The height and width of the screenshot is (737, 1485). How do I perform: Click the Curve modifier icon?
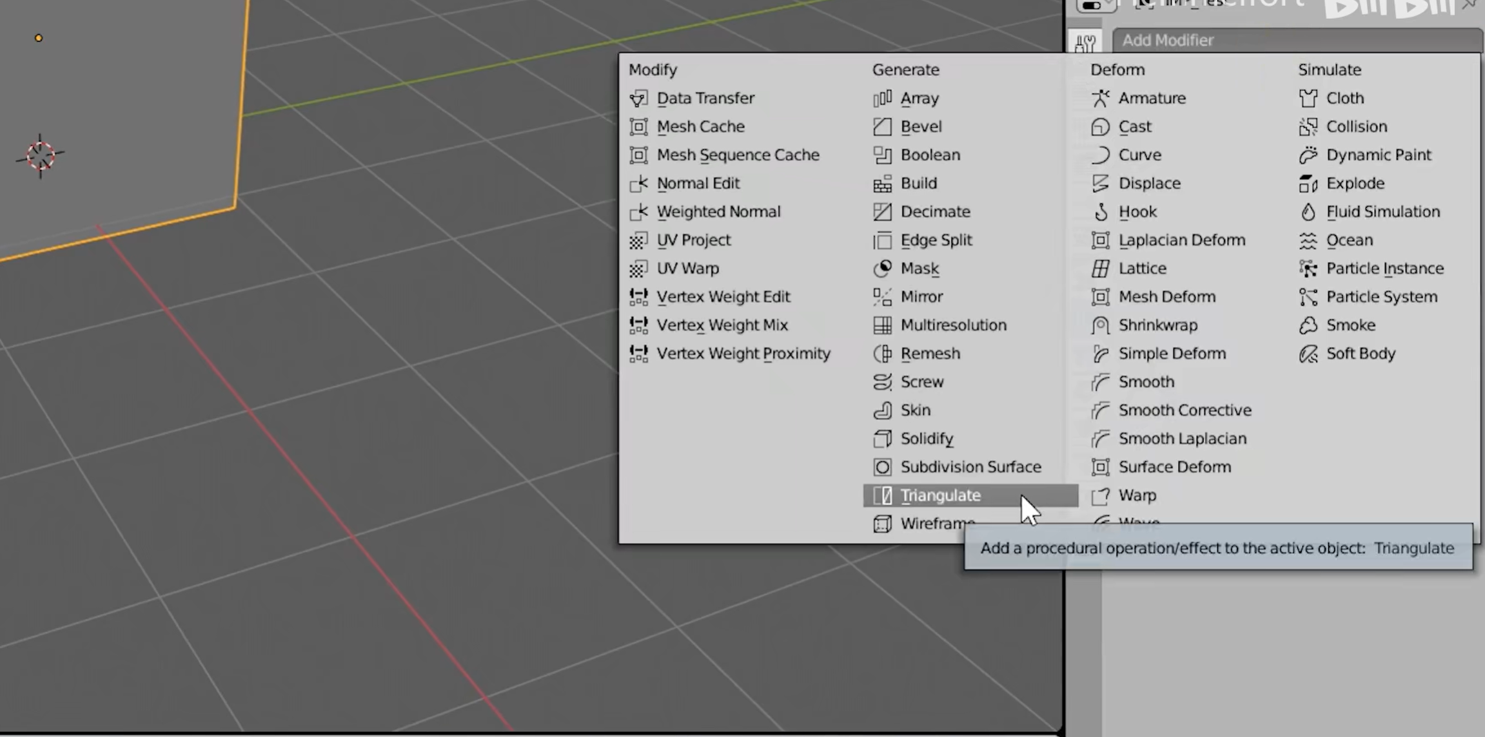click(x=1100, y=155)
